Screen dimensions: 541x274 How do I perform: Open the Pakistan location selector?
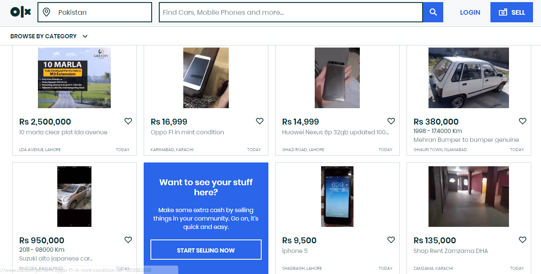[95, 12]
